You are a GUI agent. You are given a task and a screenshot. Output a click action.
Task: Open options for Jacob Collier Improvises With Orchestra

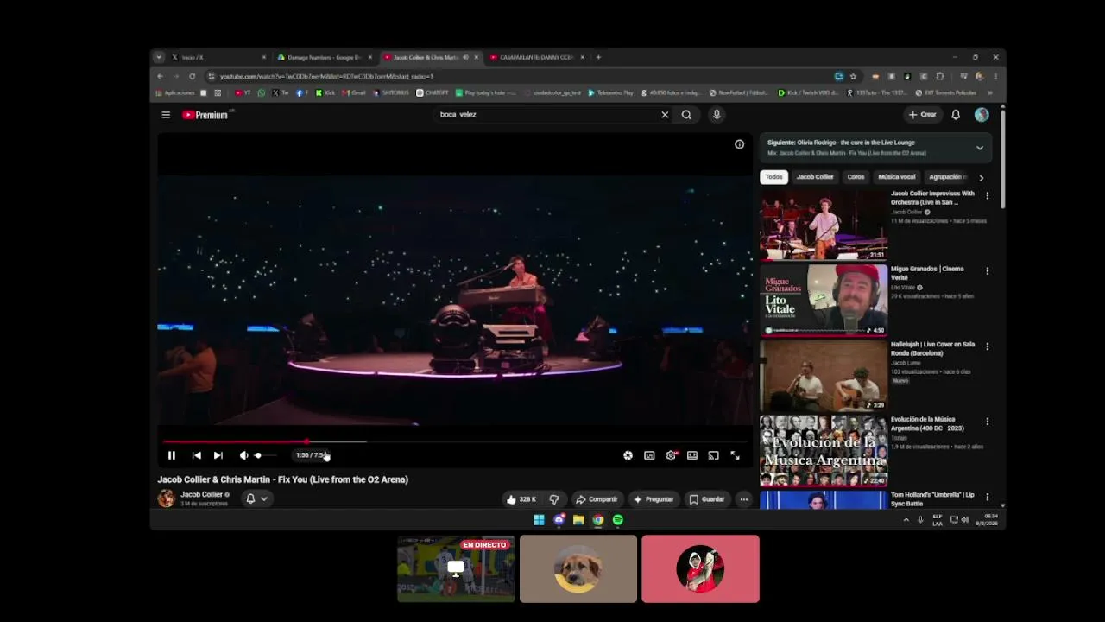(988, 196)
